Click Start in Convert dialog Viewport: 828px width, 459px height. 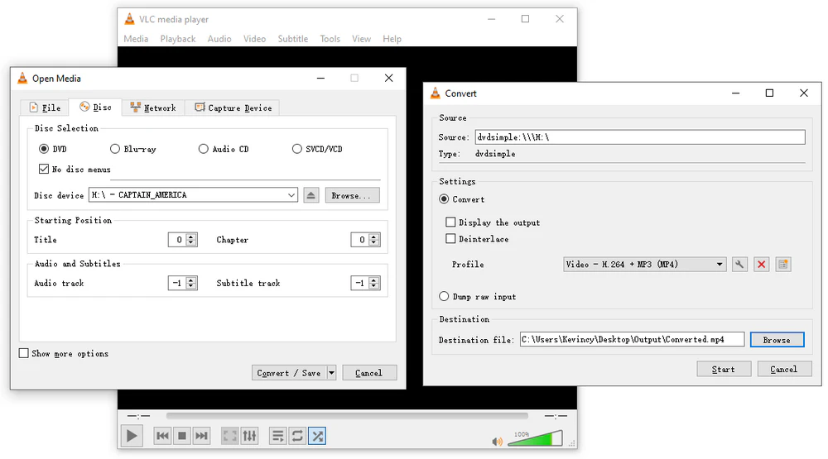[x=724, y=369]
